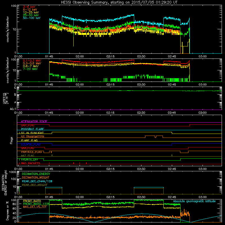This screenshot has width=225, height=225.
Task: Click counts/s/detector axis label of top panel
Action: pyautogui.click(x=8, y=29)
